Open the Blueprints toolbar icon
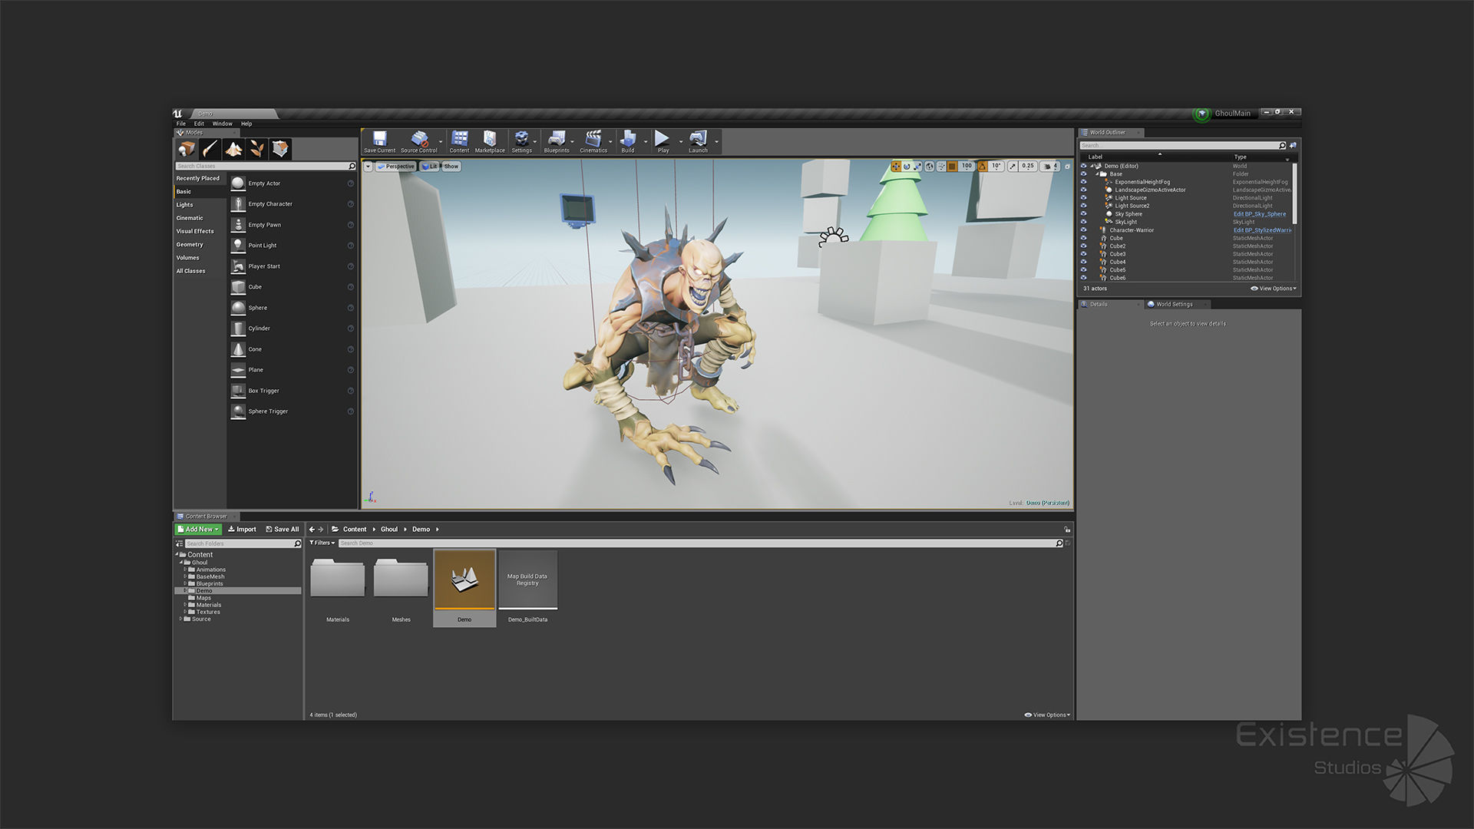The height and width of the screenshot is (829, 1474). [557, 142]
